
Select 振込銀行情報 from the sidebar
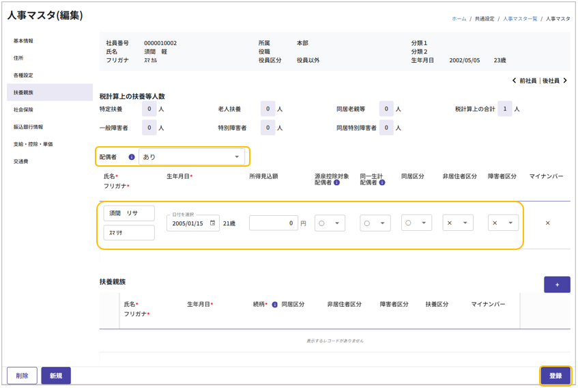[28, 127]
